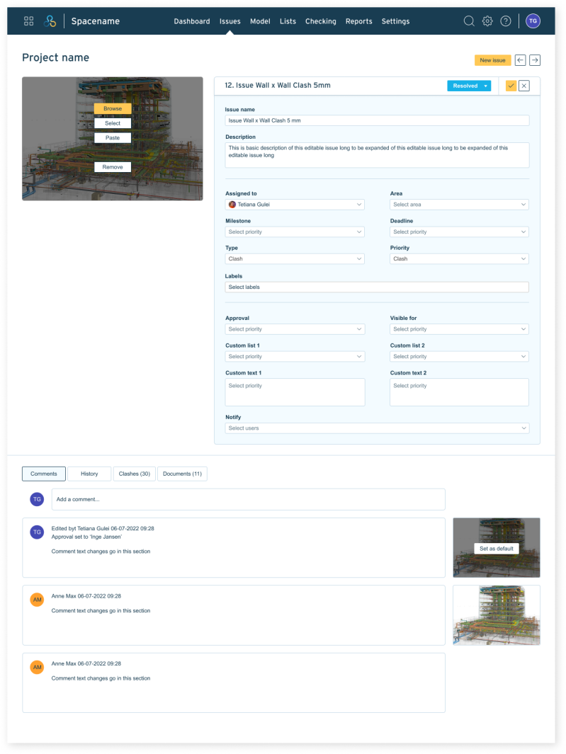Click the Select labels field
The height and width of the screenshot is (754, 566).
[377, 287]
